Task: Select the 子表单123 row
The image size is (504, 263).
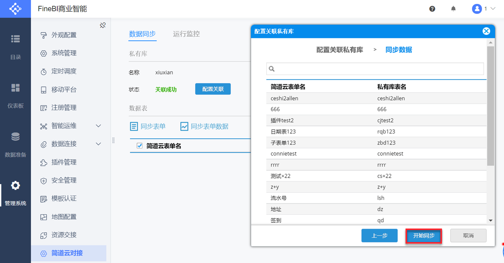Action: click(x=376, y=143)
